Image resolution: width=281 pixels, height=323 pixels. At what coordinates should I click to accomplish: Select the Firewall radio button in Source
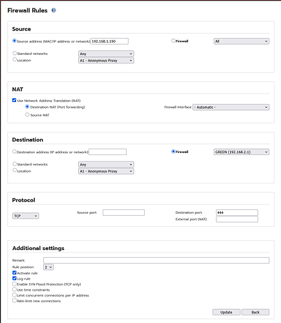(173, 41)
